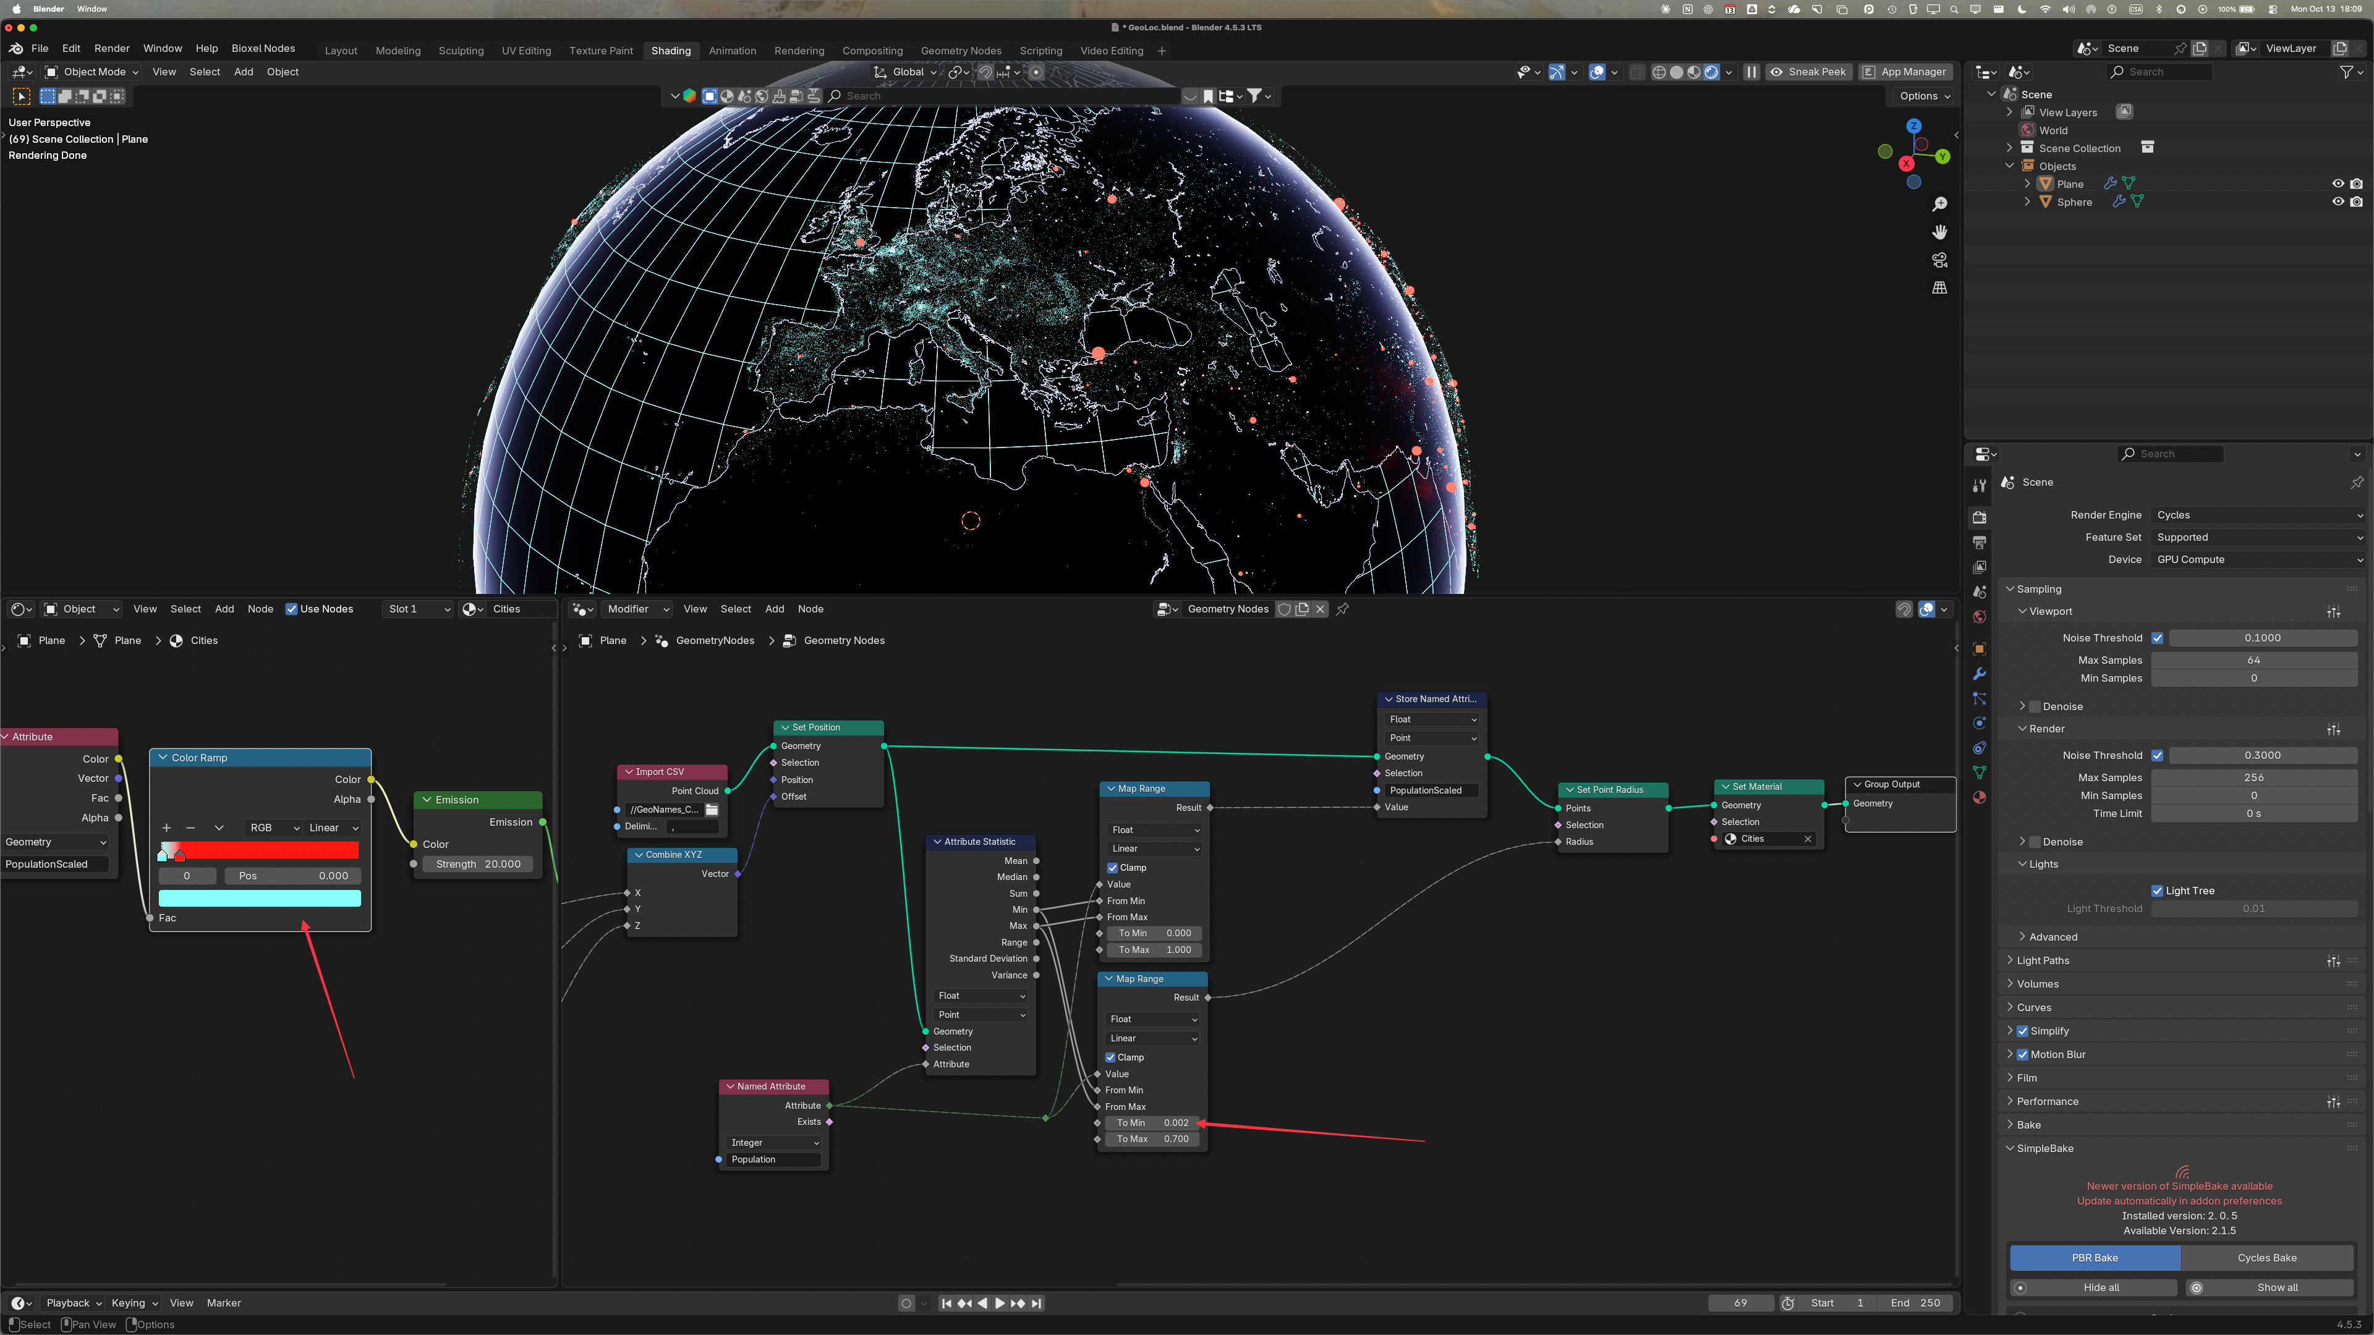Open Particles properties tab
This screenshot has width=2374, height=1335.
(x=1980, y=698)
